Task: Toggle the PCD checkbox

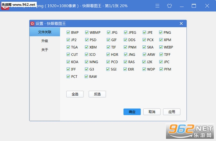Action: pos(108,62)
